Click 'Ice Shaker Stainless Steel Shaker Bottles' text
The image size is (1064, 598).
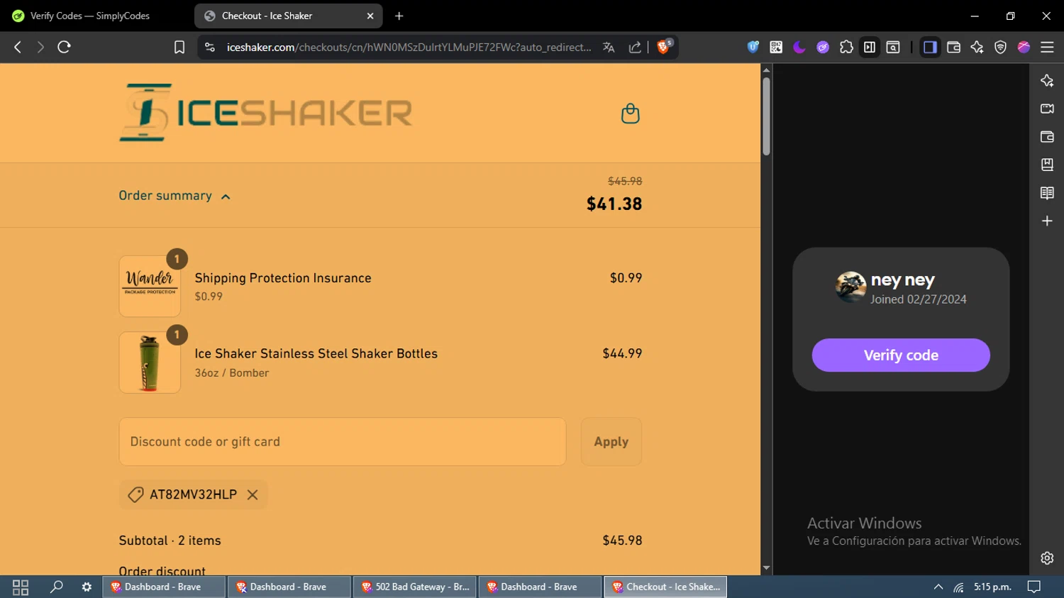[x=316, y=353]
